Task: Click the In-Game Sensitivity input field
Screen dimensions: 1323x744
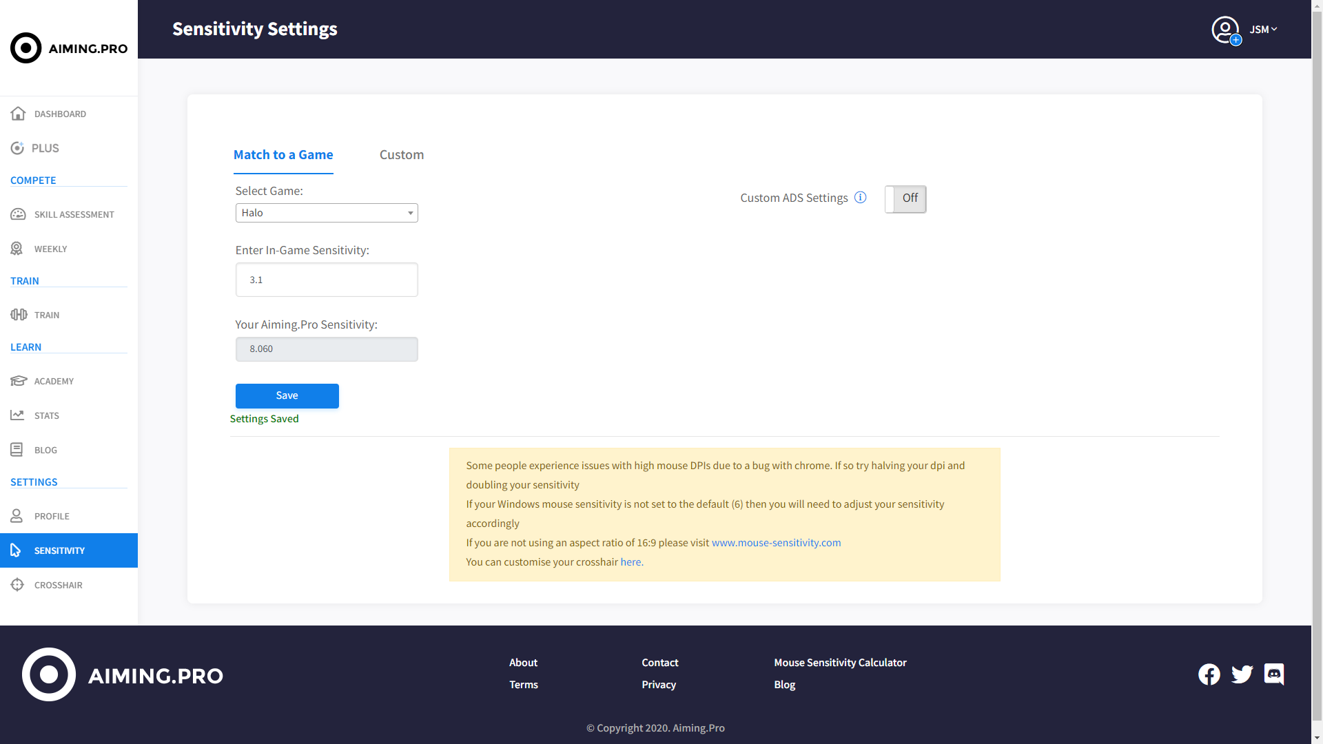Action: pyautogui.click(x=327, y=280)
